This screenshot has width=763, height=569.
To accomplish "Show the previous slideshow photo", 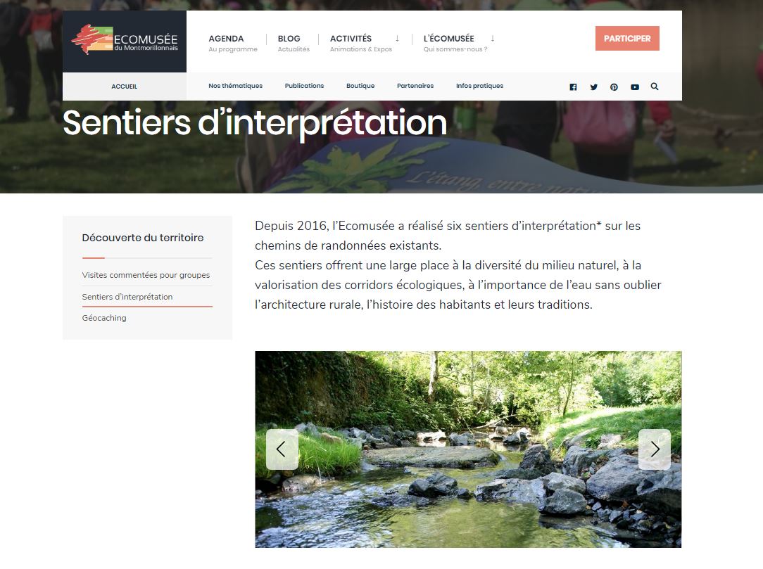I will coord(282,449).
